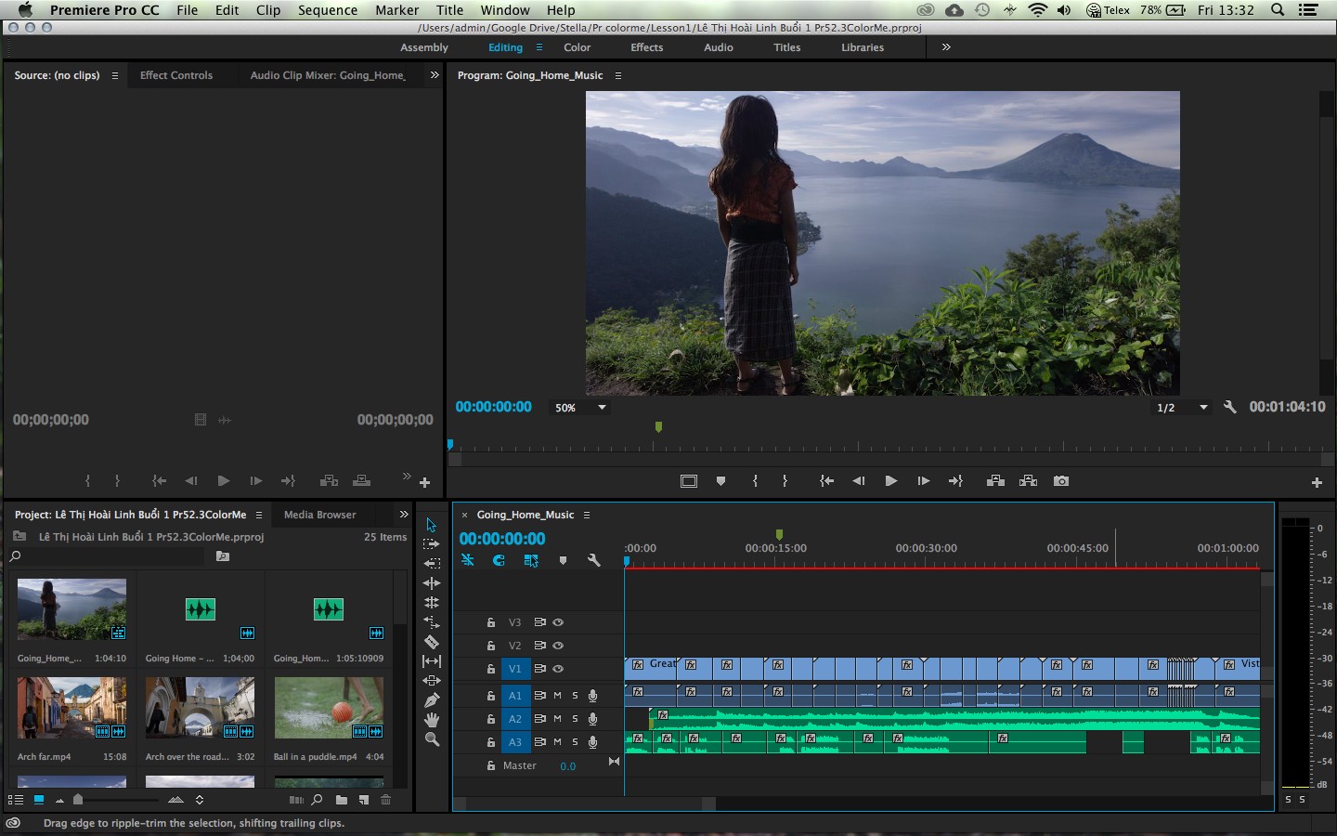
Task: Select the Zoom tool
Action: (431, 739)
